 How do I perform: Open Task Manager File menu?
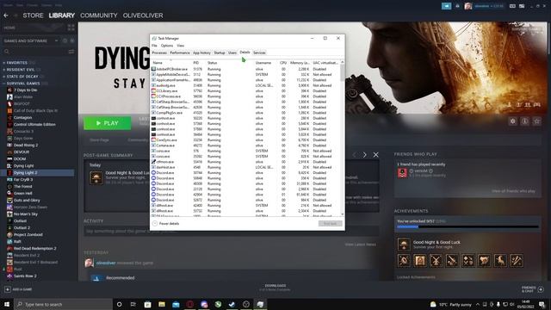pos(154,46)
